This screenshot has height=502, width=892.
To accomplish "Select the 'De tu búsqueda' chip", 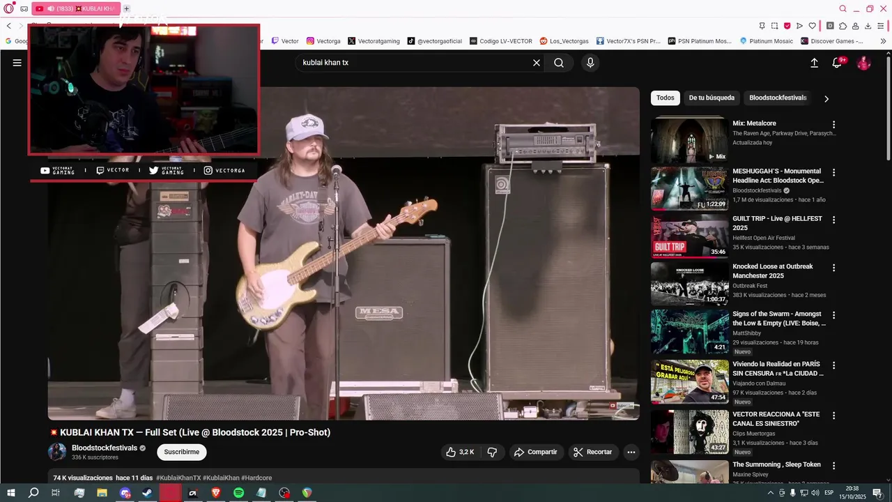I will point(712,98).
